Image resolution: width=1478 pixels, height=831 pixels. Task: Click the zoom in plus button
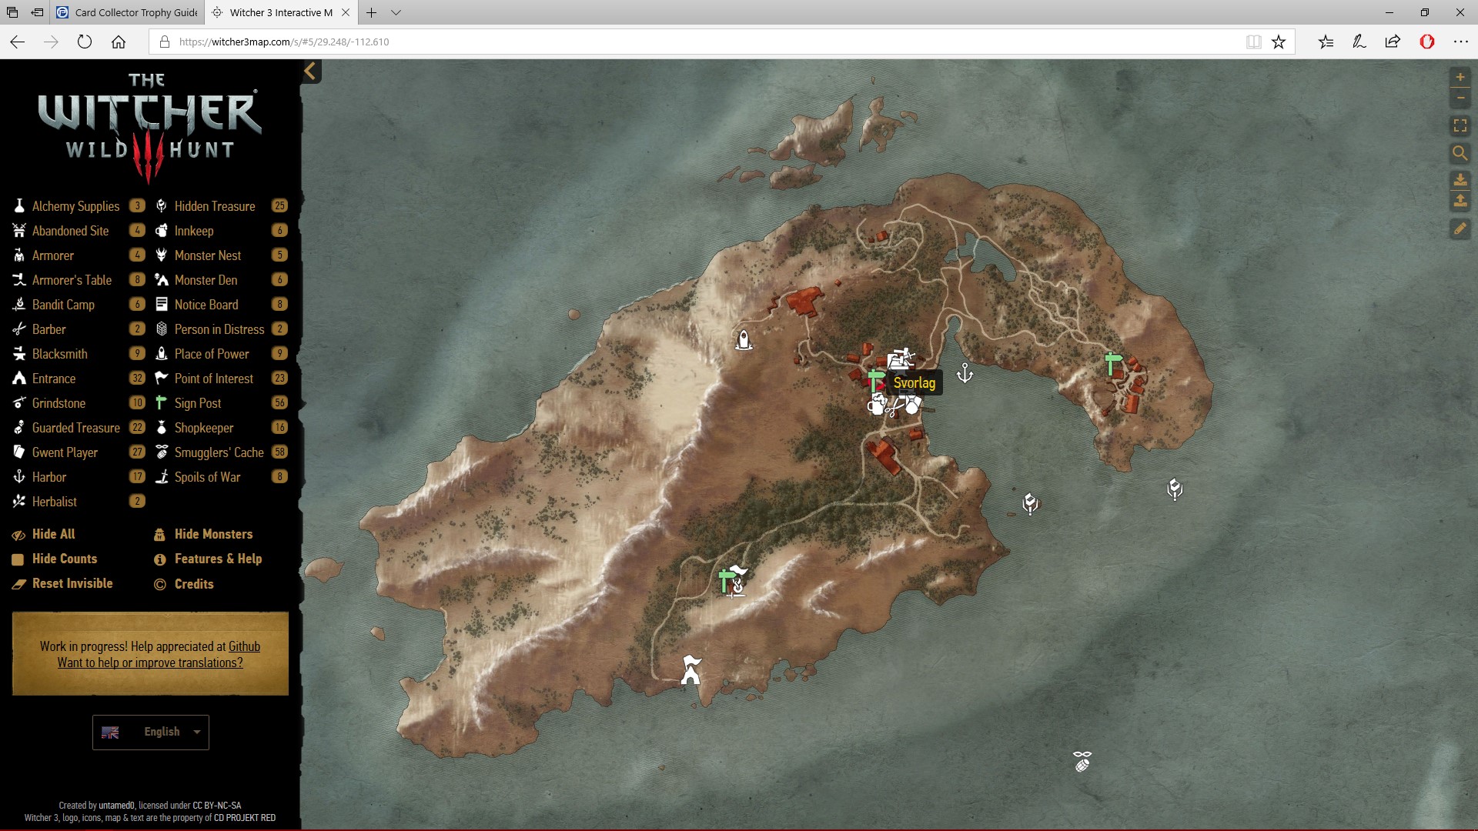click(x=1460, y=77)
